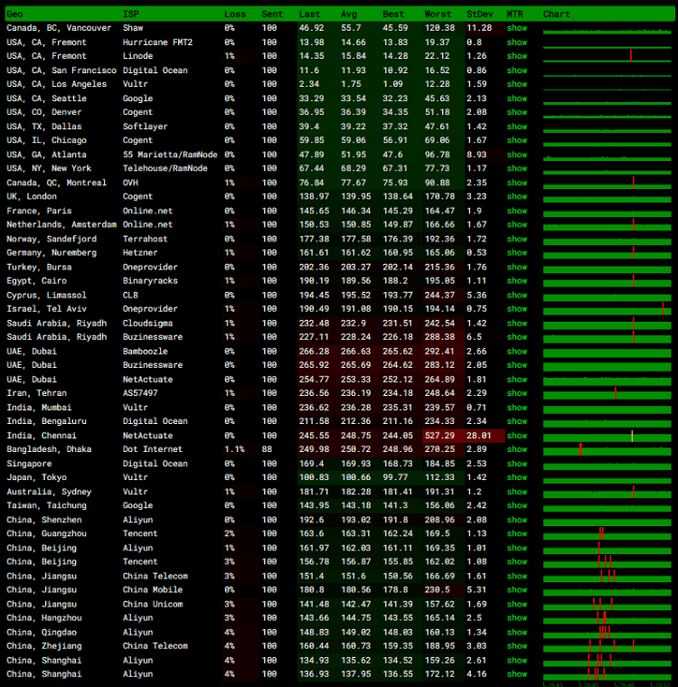Show MTR for AS57497 Tehran
This screenshot has height=687, width=678.
pyautogui.click(x=517, y=393)
